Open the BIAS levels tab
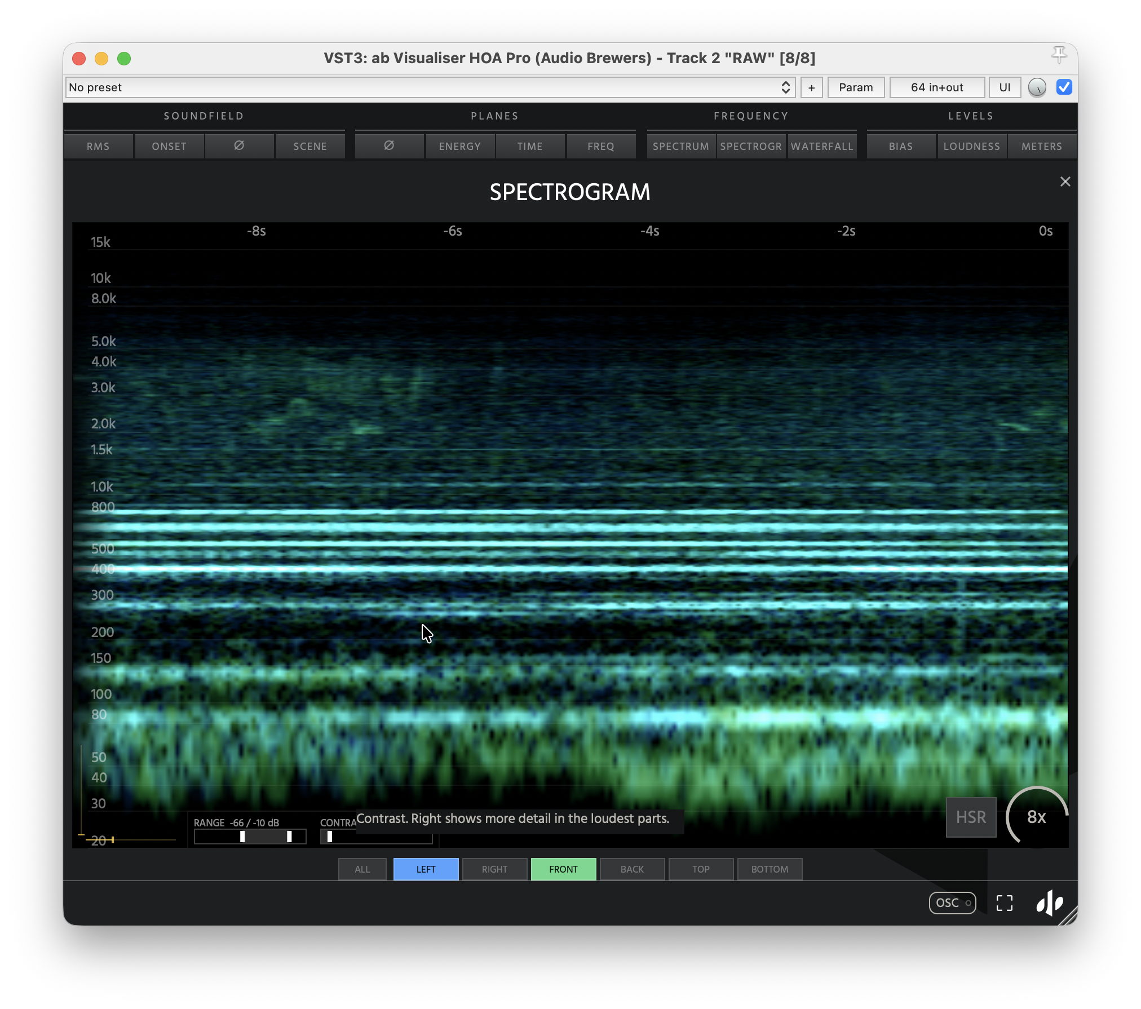The height and width of the screenshot is (1009, 1141). (x=901, y=146)
